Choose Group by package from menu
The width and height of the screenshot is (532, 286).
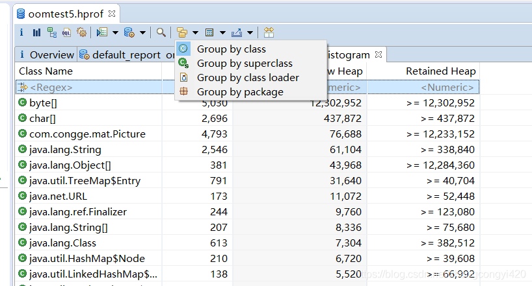pyautogui.click(x=240, y=92)
